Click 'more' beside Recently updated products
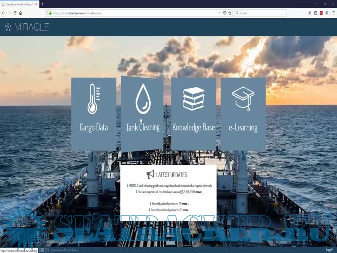 click(x=186, y=210)
